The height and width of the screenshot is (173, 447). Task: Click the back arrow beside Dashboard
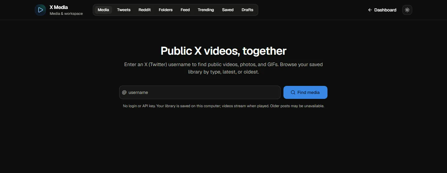[x=370, y=10]
